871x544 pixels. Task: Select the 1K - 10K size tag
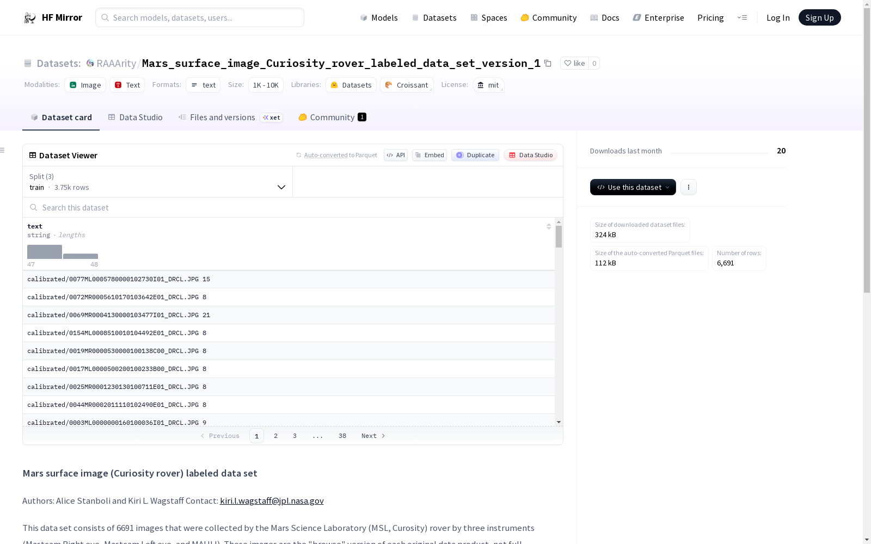tap(266, 85)
